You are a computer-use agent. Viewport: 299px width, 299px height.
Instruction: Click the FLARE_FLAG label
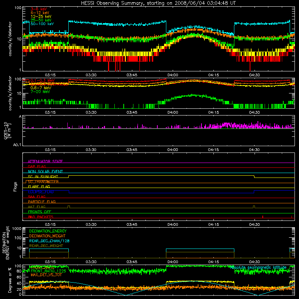tap(39, 187)
